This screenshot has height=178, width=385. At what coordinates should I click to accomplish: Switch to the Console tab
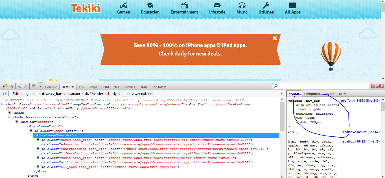pos(51,87)
